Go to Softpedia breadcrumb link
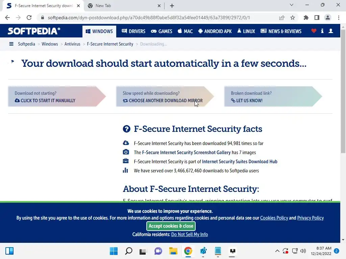This screenshot has width=346, height=259. tap(26, 44)
